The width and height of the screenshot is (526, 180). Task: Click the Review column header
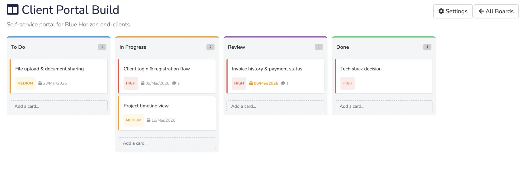[x=237, y=47]
